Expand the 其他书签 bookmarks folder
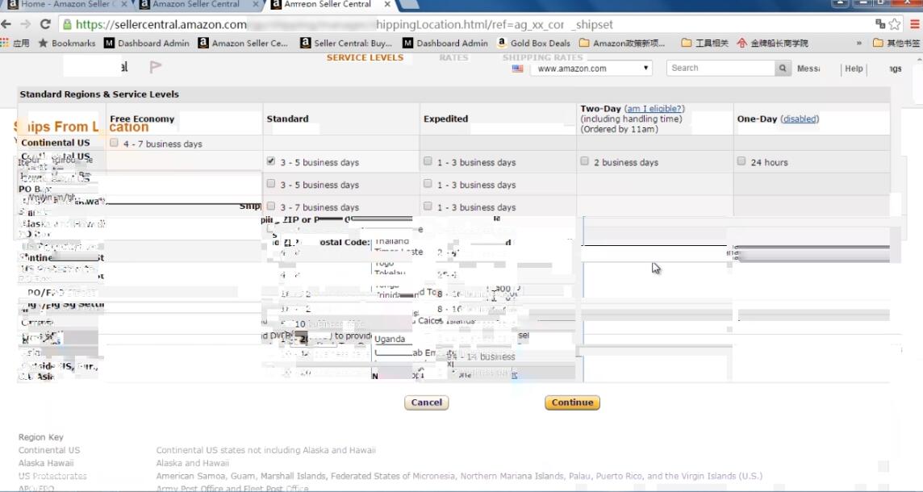This screenshot has height=492, width=923. 896,43
